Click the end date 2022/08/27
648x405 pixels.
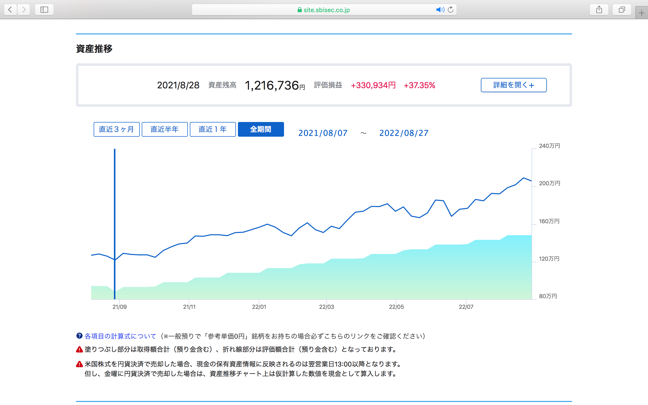pos(404,133)
